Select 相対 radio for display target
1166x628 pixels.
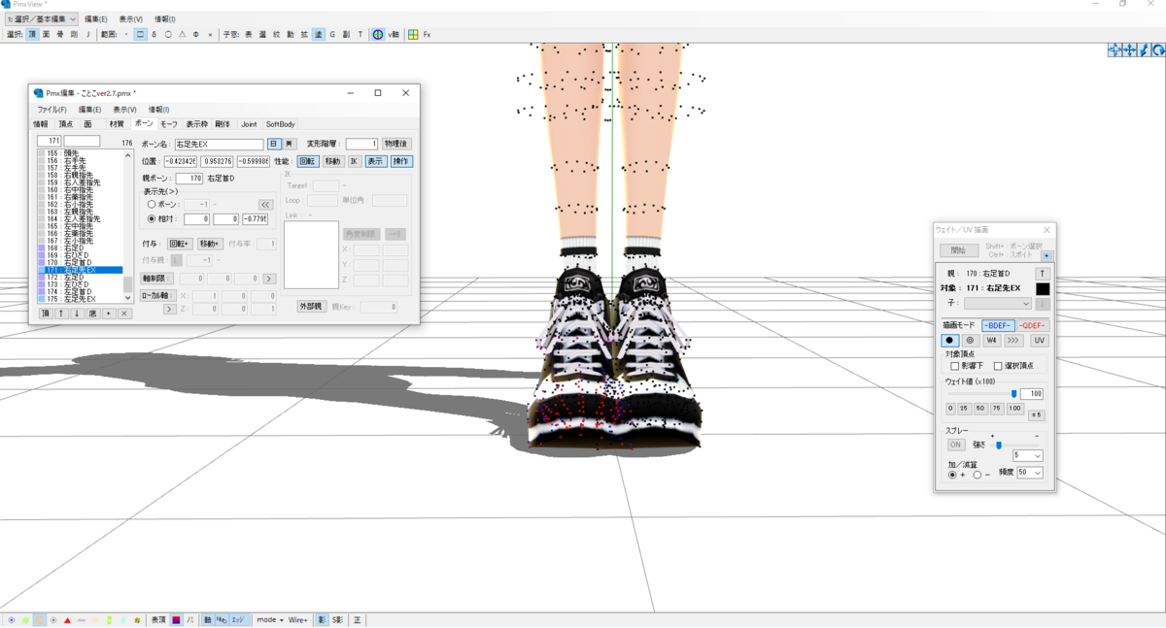click(x=152, y=219)
